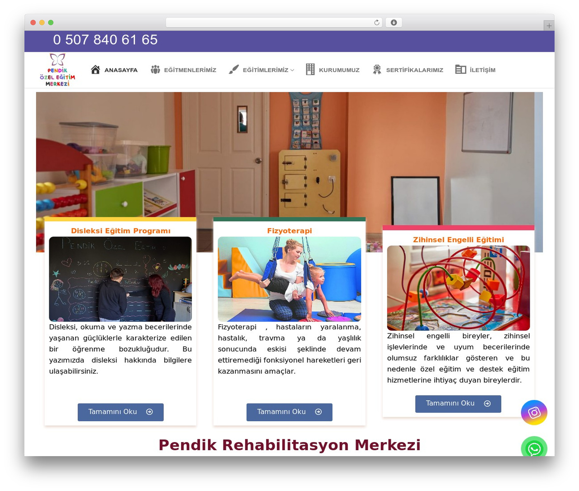The image size is (579, 491).
Task: Click the chalkboard photo in the Disleksi card
Action: [x=120, y=279]
